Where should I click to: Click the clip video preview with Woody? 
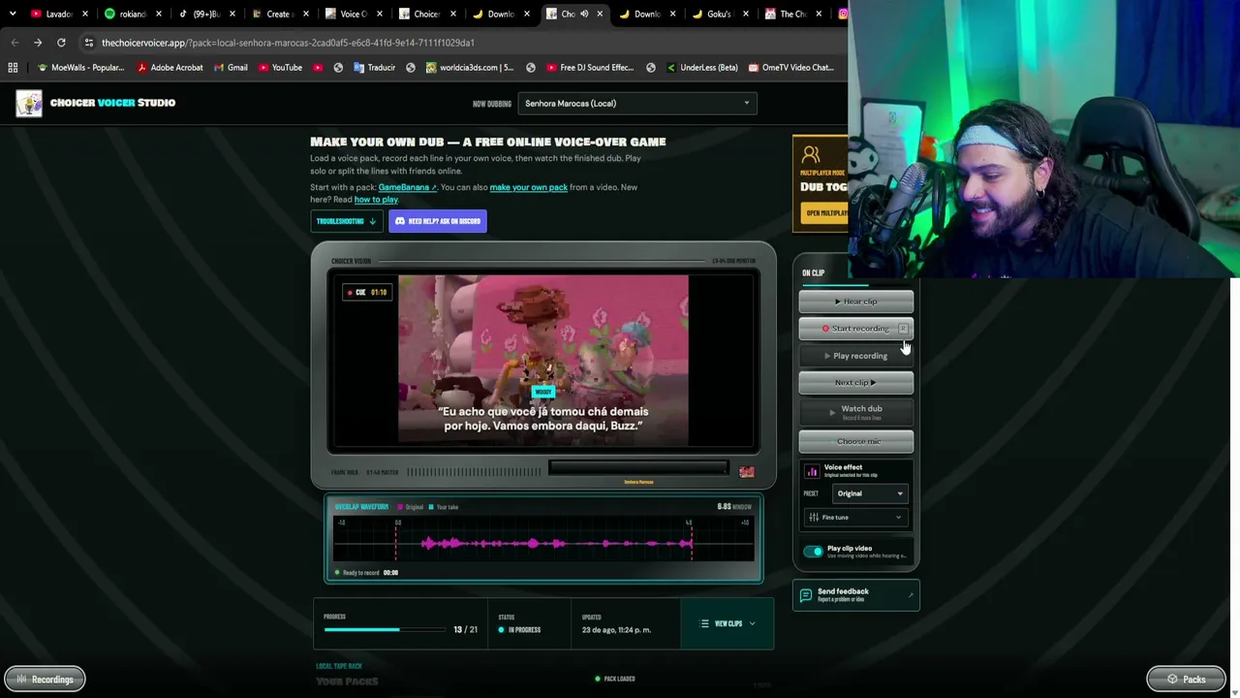click(x=543, y=361)
